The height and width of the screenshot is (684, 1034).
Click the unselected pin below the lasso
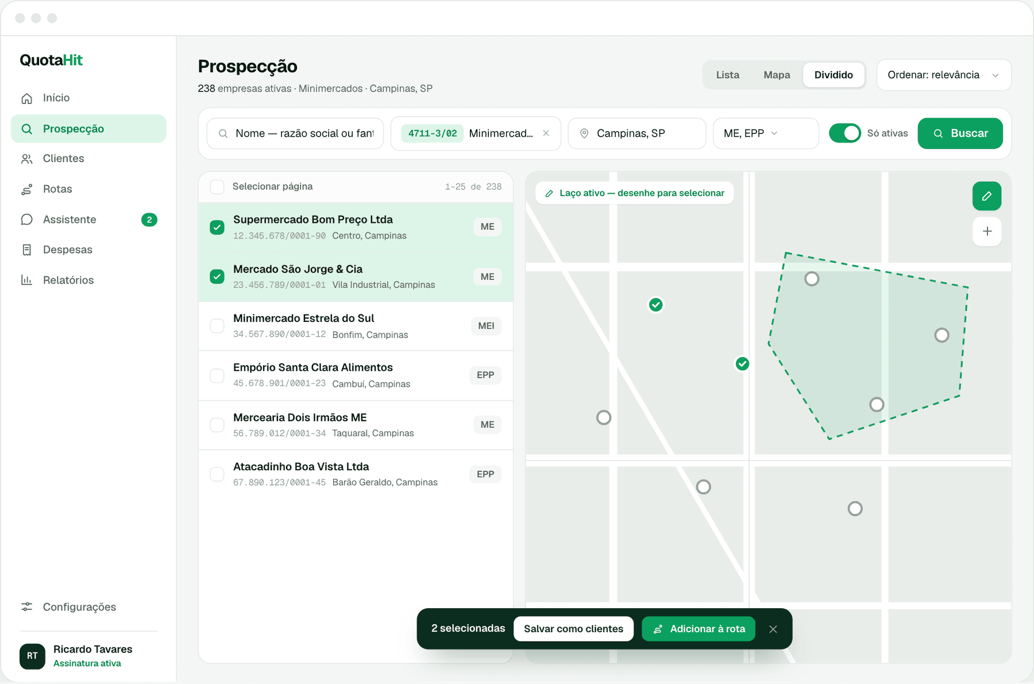tap(855, 509)
